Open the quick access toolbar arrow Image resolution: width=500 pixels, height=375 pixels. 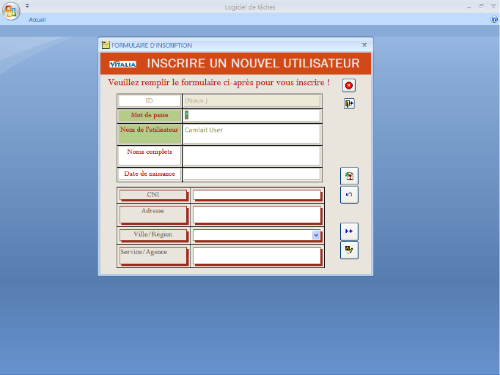click(27, 6)
